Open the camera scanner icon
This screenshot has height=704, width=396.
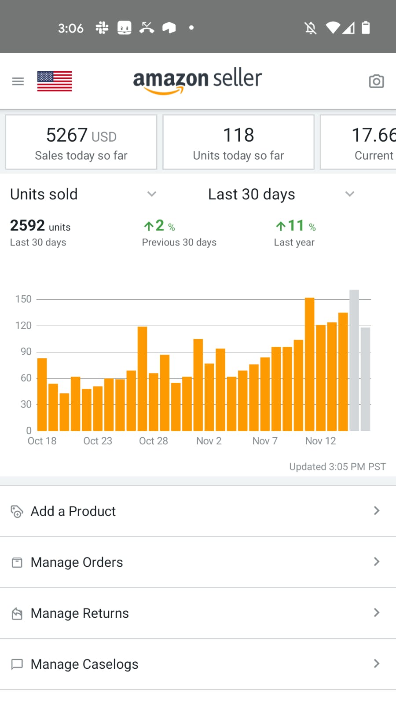pos(376,81)
